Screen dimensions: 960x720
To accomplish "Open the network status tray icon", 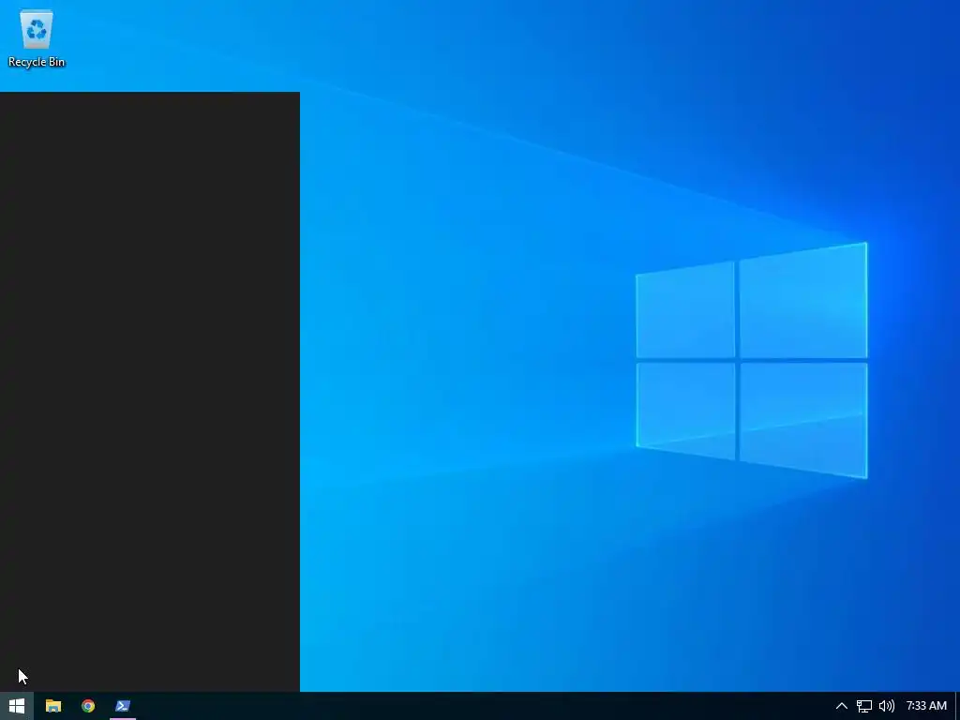I will [863, 706].
